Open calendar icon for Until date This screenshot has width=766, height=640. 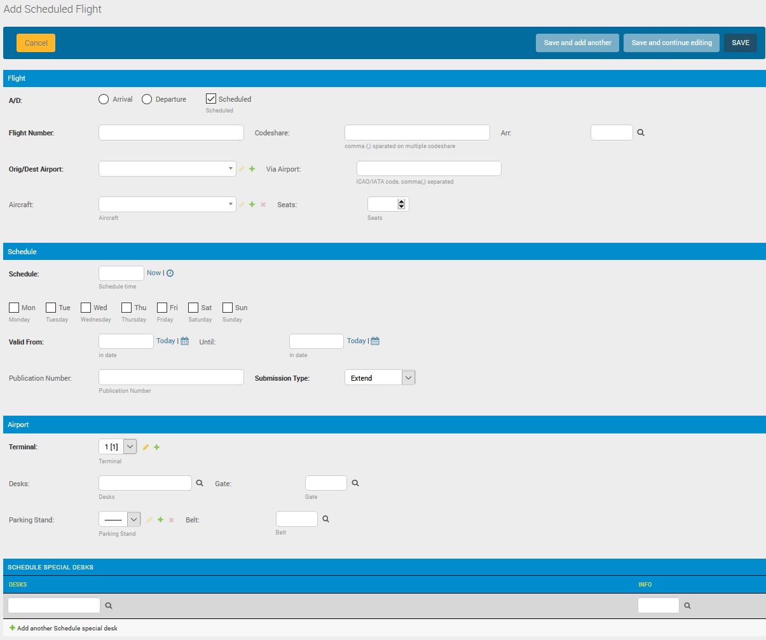tap(375, 341)
